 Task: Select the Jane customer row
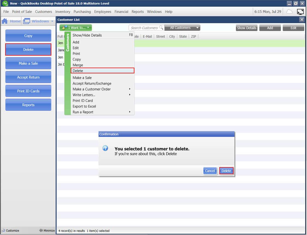pos(181,50)
